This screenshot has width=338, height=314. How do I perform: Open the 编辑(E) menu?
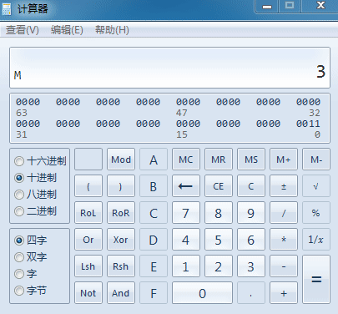pyautogui.click(x=67, y=30)
